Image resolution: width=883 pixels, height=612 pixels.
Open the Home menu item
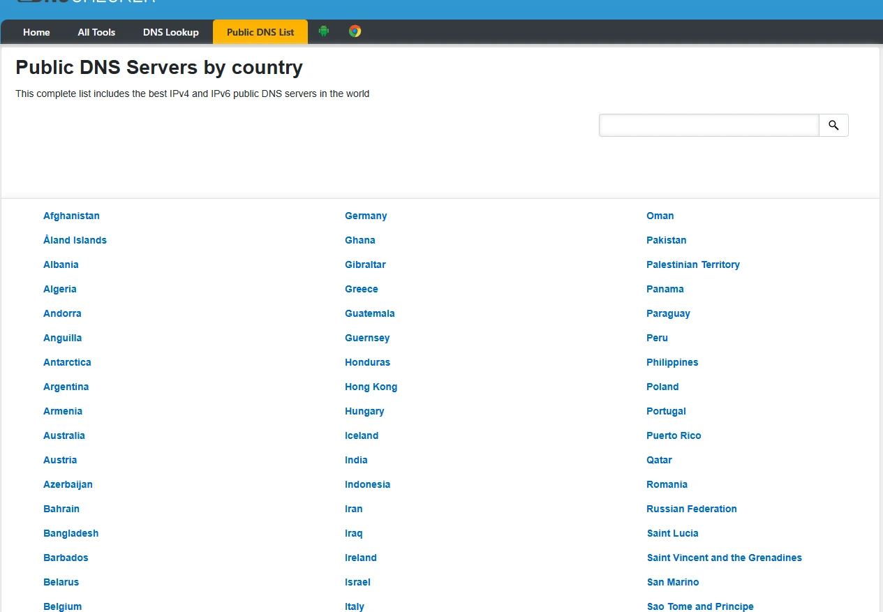click(36, 32)
